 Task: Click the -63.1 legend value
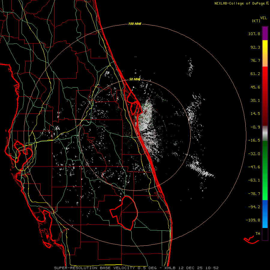tap(254, 180)
